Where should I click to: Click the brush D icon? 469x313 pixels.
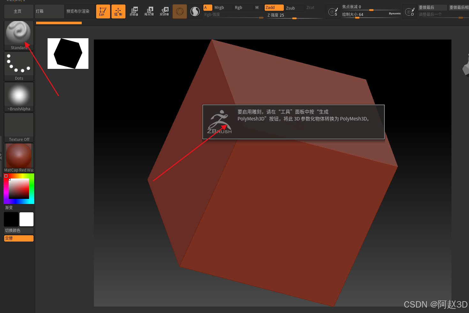[x=410, y=12]
